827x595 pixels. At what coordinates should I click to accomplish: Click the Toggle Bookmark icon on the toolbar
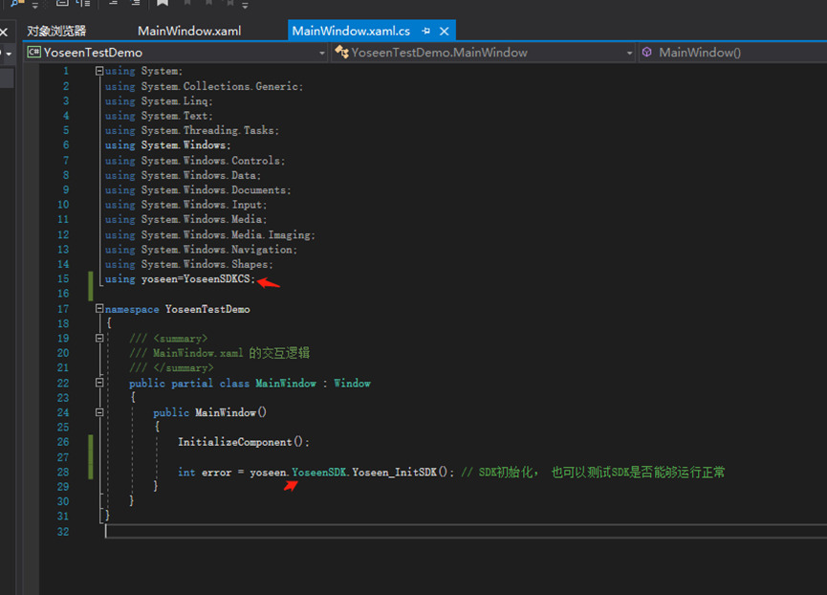point(163,6)
